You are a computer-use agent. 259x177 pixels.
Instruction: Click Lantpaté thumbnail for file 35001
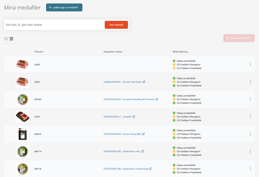[23, 117]
